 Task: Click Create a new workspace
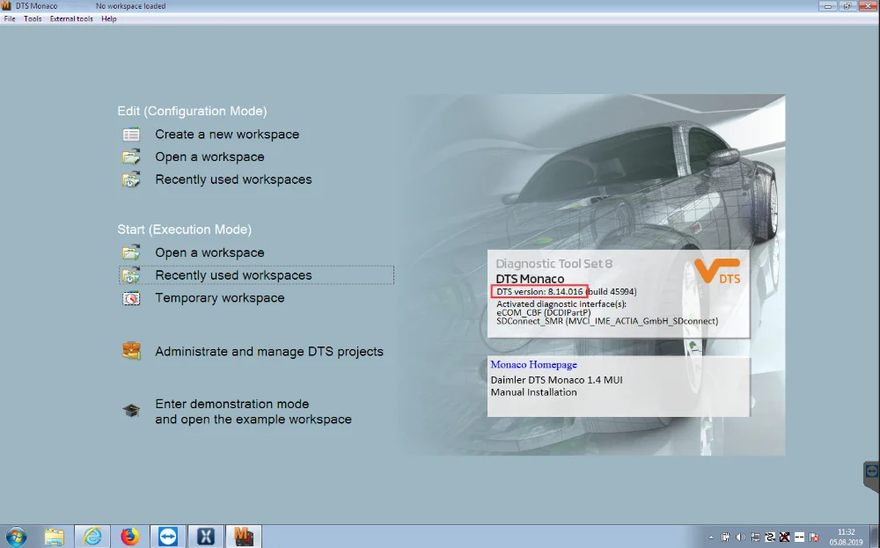pos(227,135)
